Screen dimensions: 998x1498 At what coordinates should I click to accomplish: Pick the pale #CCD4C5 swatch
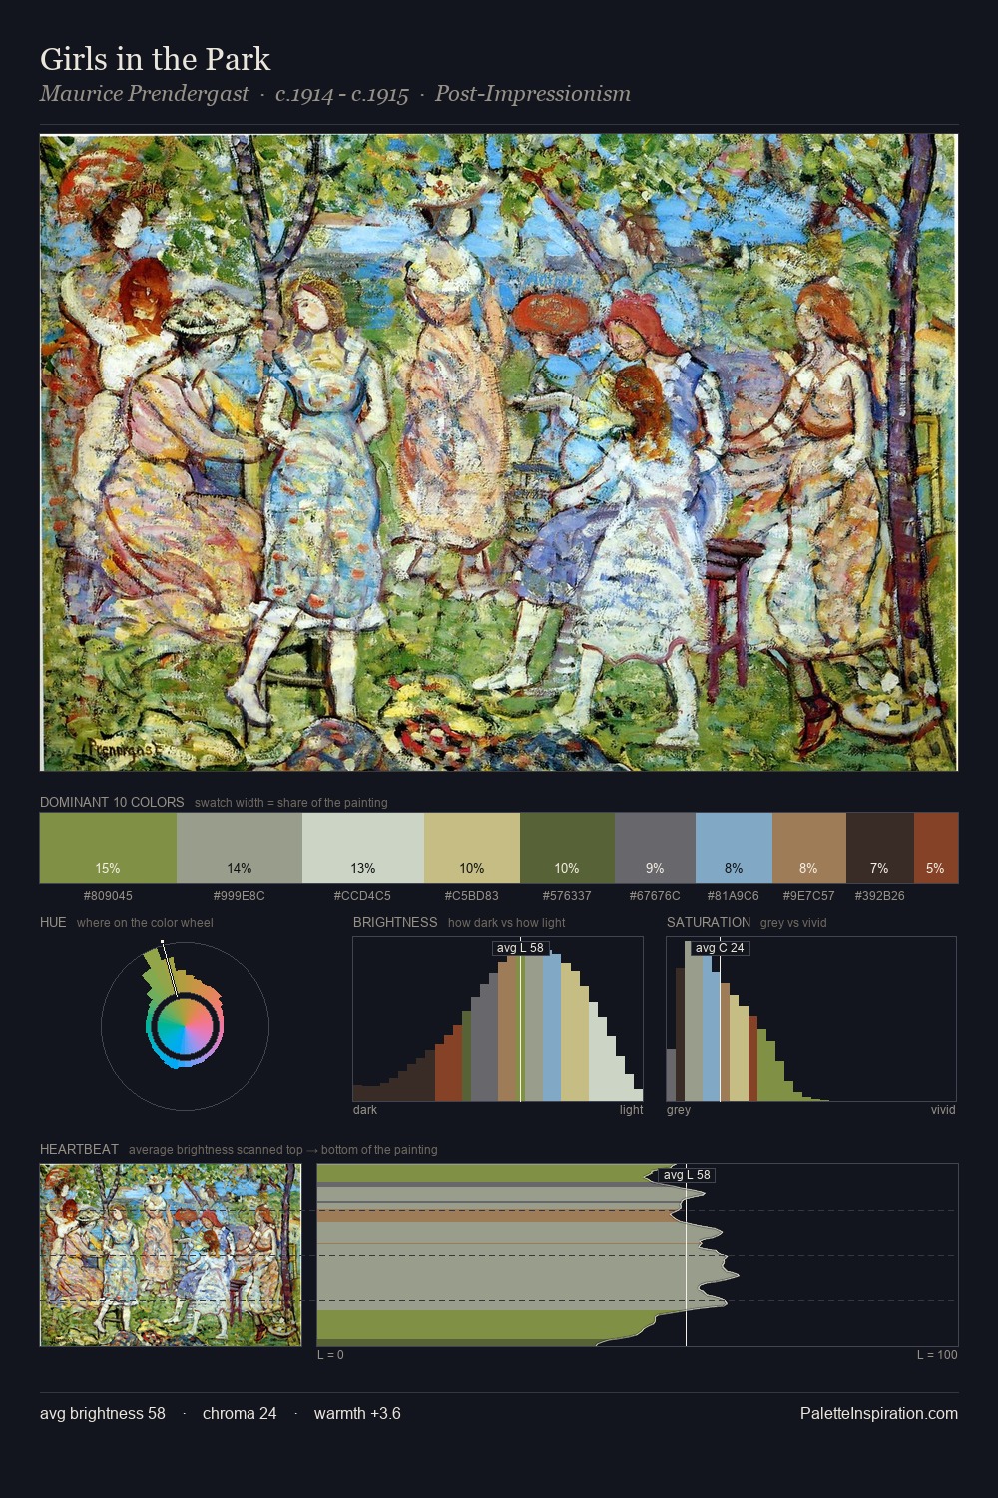[363, 848]
